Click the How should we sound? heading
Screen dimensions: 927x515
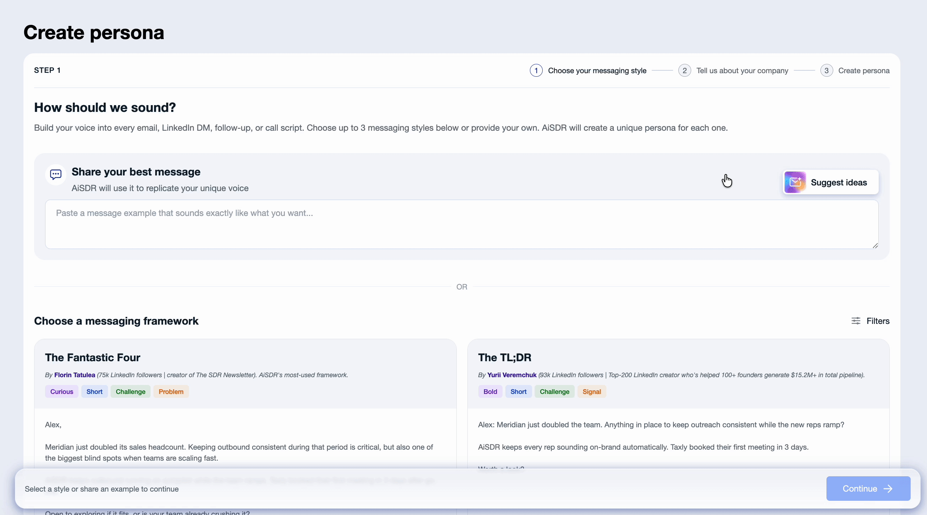coord(105,108)
